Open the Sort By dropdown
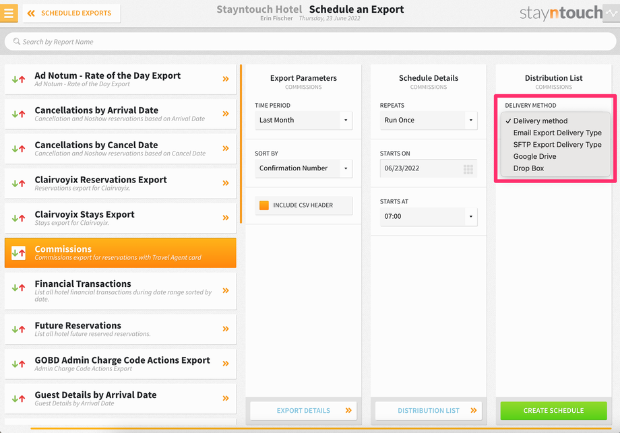 (x=303, y=168)
